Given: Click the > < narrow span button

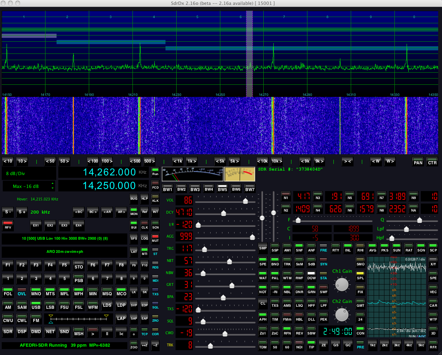Looking at the screenshot, I should pos(347,161).
